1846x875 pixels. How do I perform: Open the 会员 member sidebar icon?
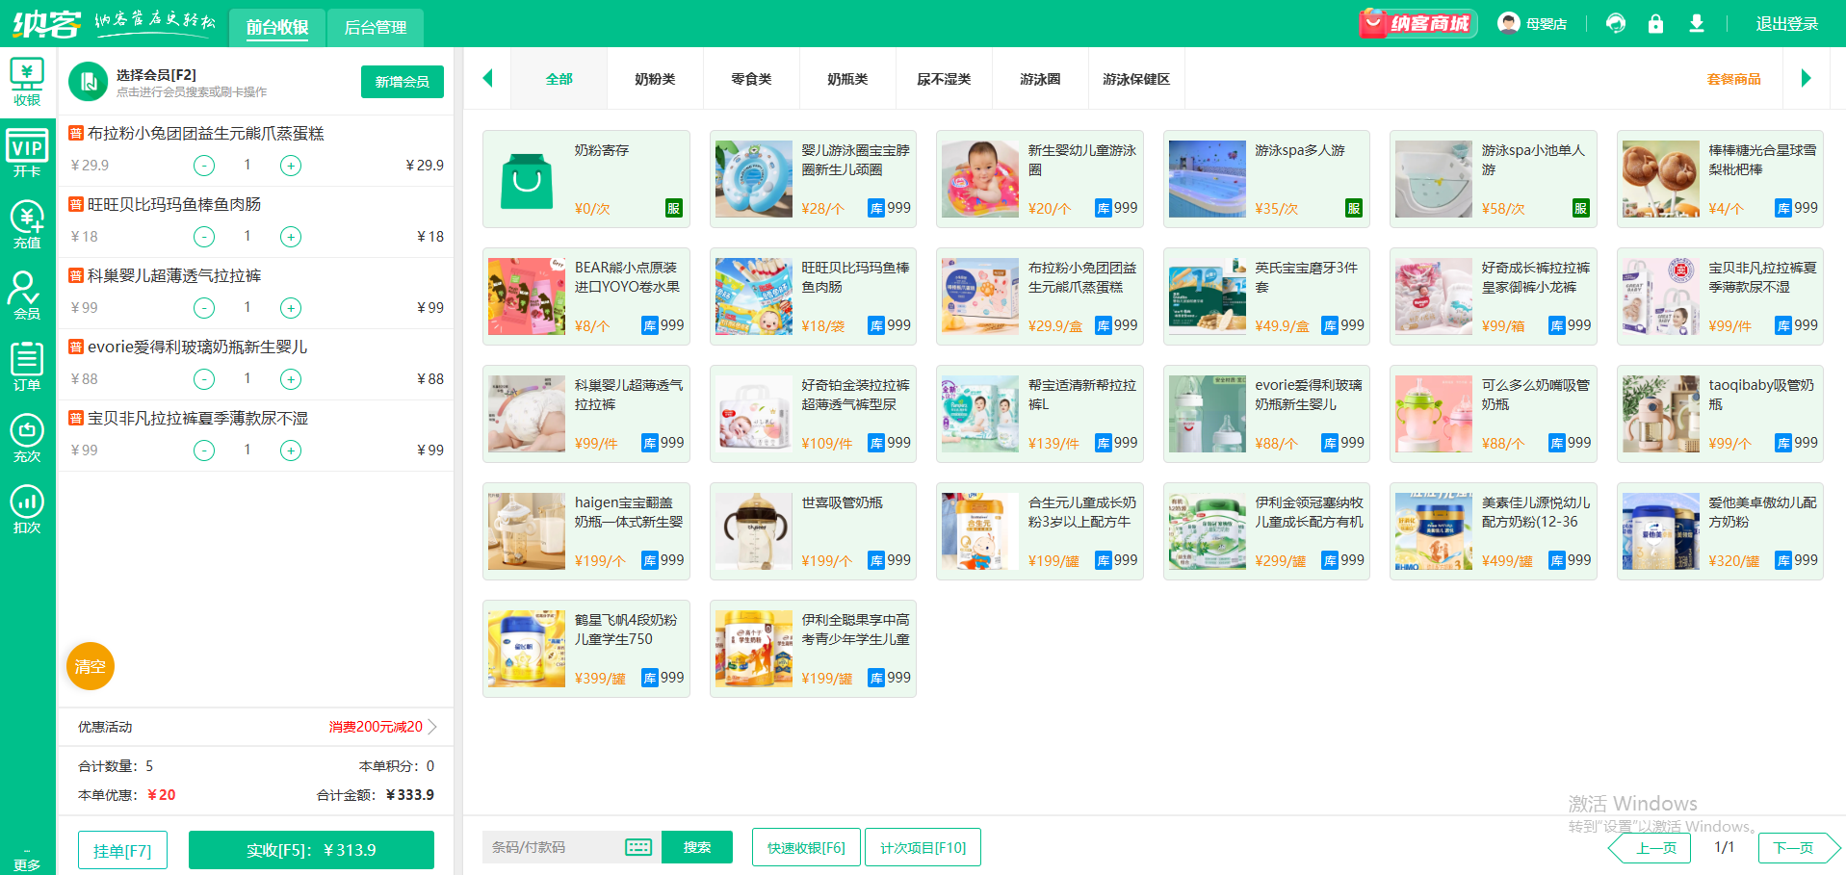pyautogui.click(x=27, y=296)
